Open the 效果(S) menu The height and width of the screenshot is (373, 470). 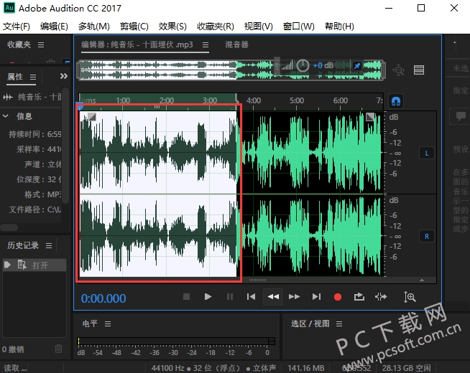[172, 27]
